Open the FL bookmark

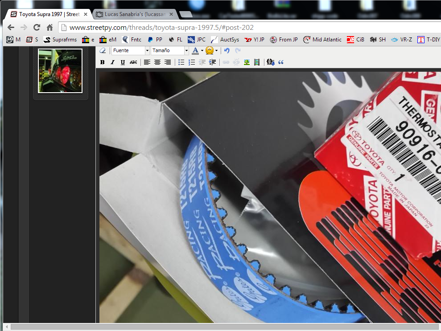[176, 40]
